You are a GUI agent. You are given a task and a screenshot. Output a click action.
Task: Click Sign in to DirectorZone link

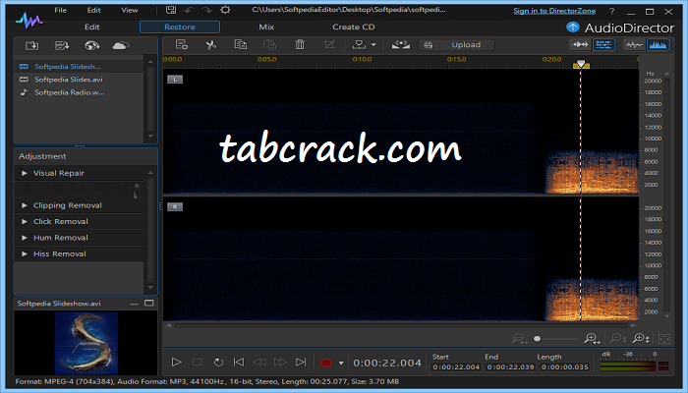click(554, 11)
